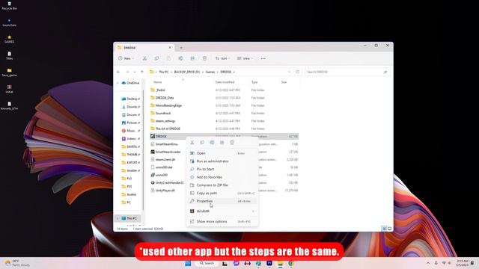Image resolution: width=479 pixels, height=269 pixels.
Task: Open the View dropdown menu
Action: click(x=245, y=58)
